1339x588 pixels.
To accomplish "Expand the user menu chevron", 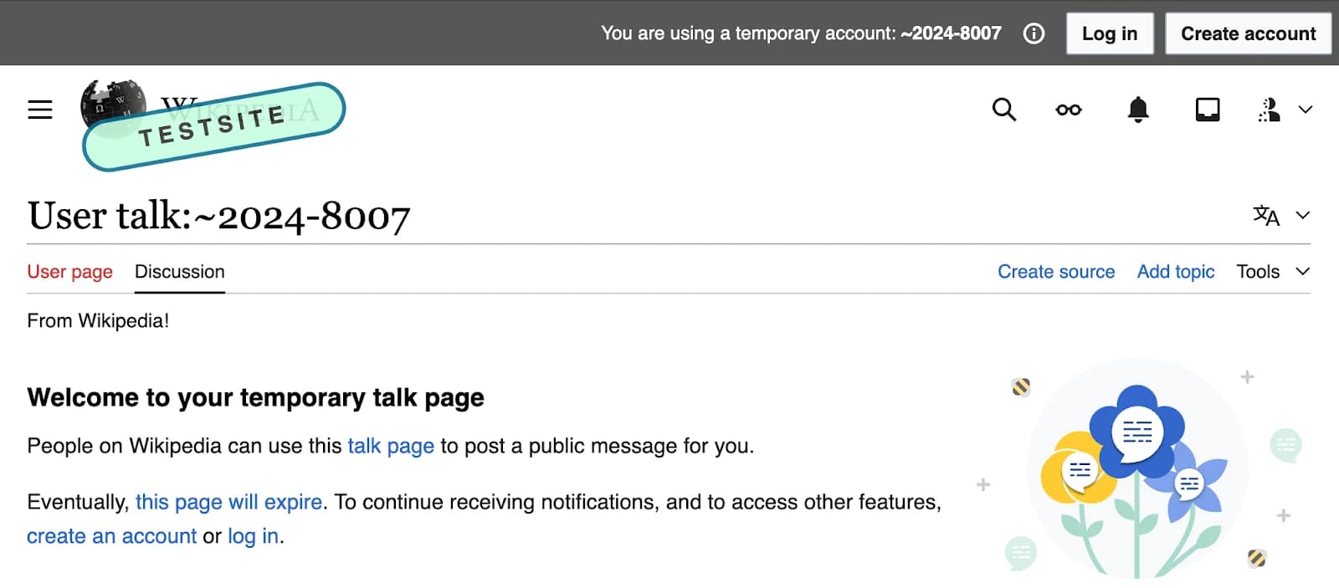I will pyautogui.click(x=1306, y=110).
